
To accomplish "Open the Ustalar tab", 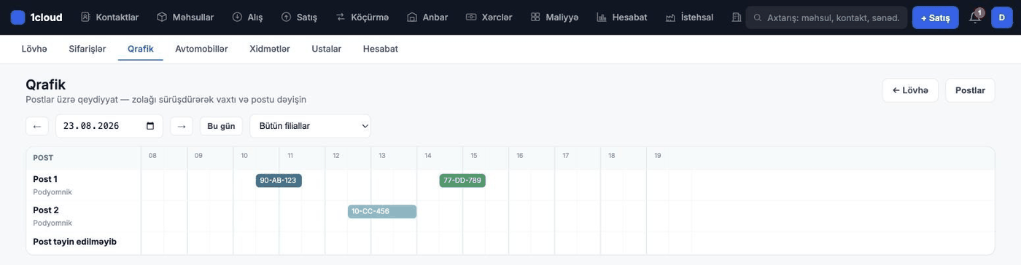I will 327,49.
